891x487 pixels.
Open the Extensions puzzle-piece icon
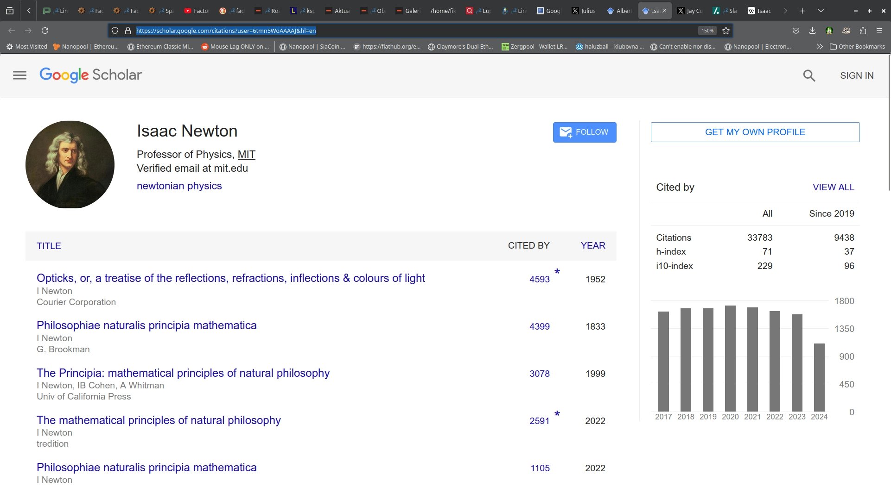[x=863, y=31]
